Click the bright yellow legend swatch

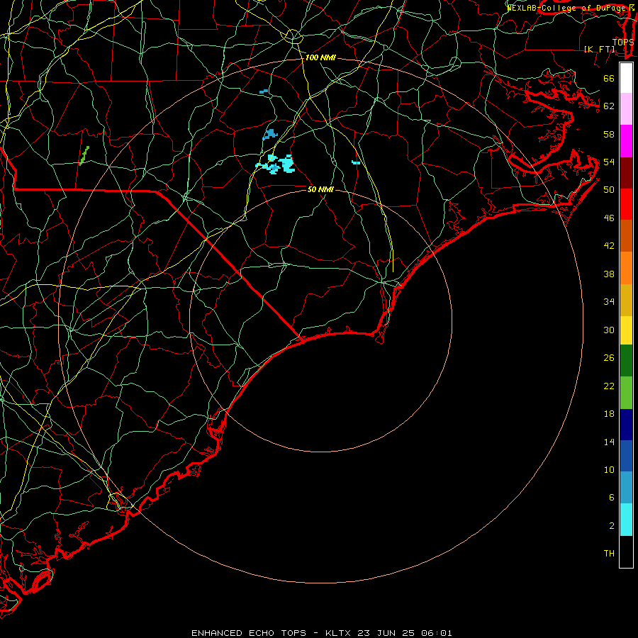(626, 330)
